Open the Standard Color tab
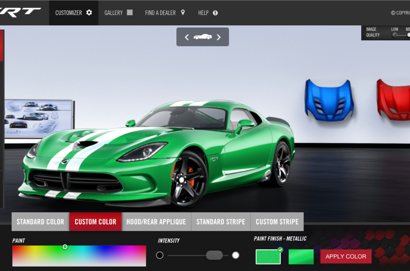The height and width of the screenshot is (271, 410). 40,222
